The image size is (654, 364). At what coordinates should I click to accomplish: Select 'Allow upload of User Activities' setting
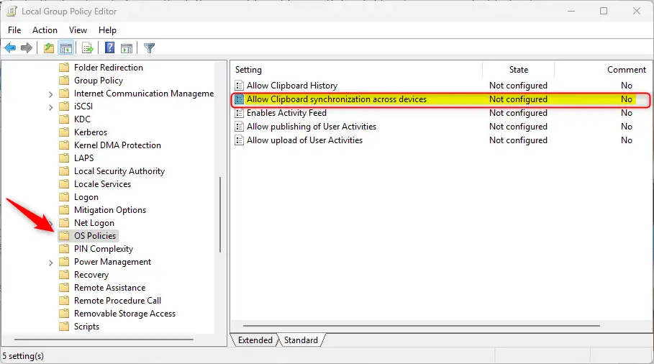click(304, 140)
